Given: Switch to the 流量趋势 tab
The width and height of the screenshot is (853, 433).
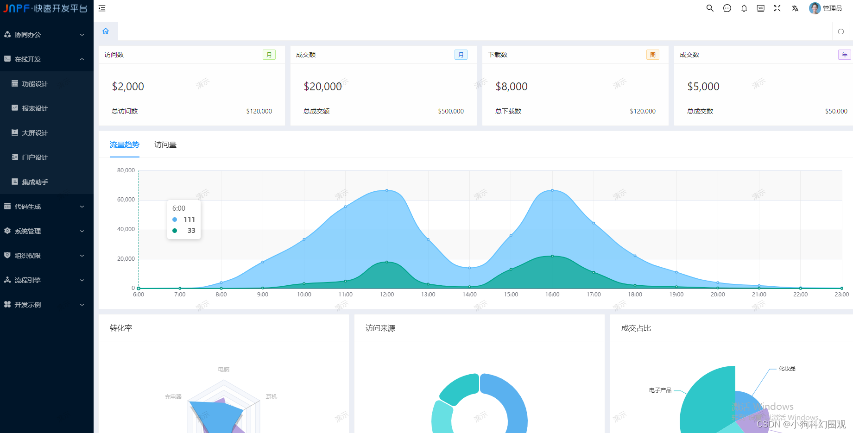Looking at the screenshot, I should pyautogui.click(x=125, y=145).
